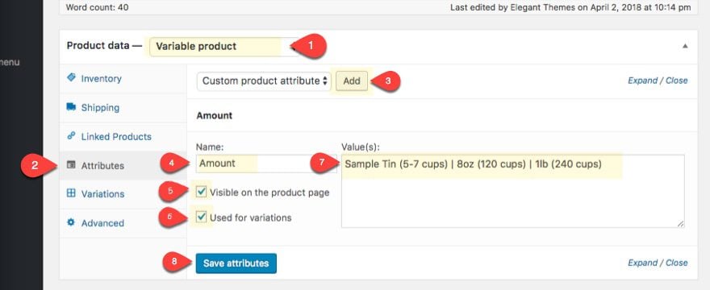
Task: Click the Attributes list icon
Action: tap(71, 165)
